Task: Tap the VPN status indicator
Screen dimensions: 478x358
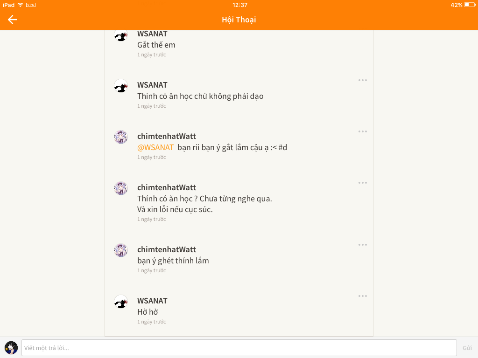Action: point(31,5)
